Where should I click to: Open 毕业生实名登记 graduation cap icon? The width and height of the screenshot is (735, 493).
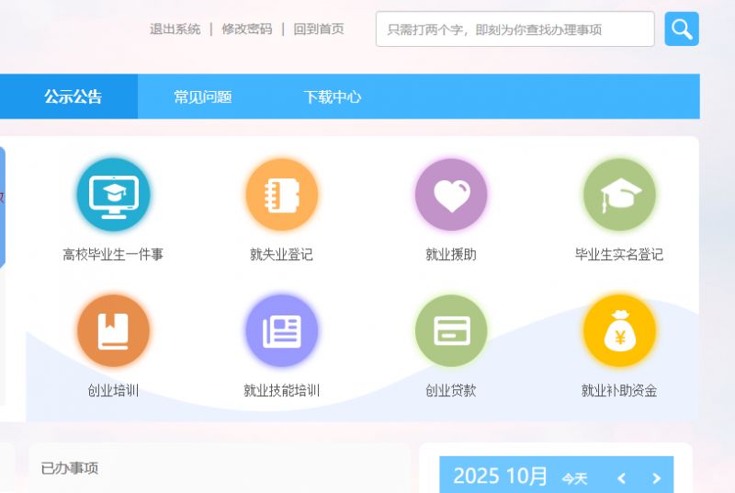click(619, 195)
